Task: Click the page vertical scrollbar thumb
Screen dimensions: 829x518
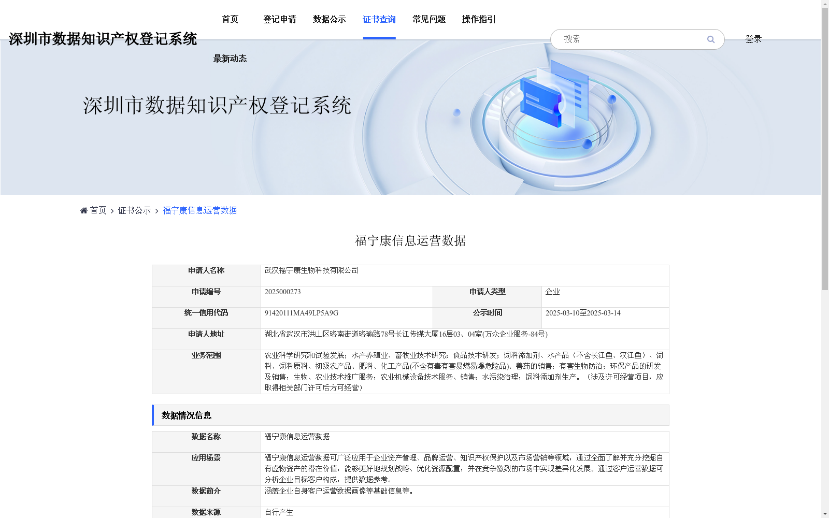Action: click(825, 149)
